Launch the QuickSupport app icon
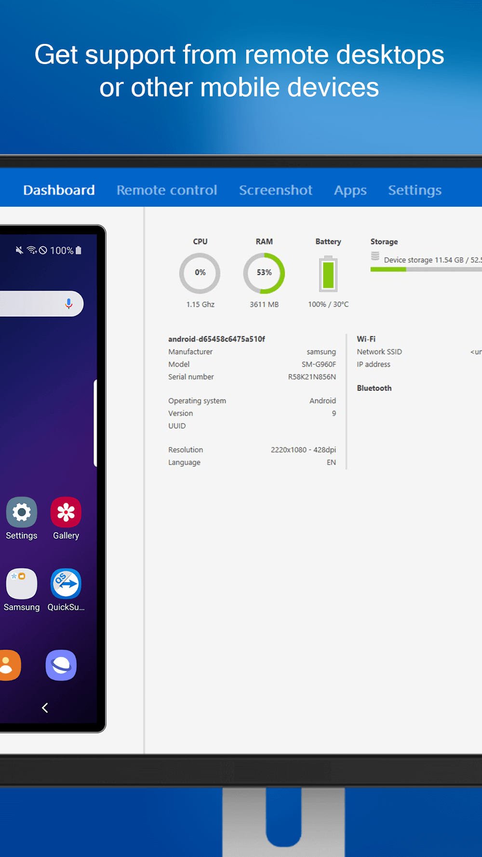Screen dimensions: 482x857 point(66,584)
